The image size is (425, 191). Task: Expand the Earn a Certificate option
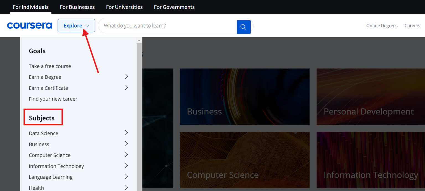(x=126, y=87)
